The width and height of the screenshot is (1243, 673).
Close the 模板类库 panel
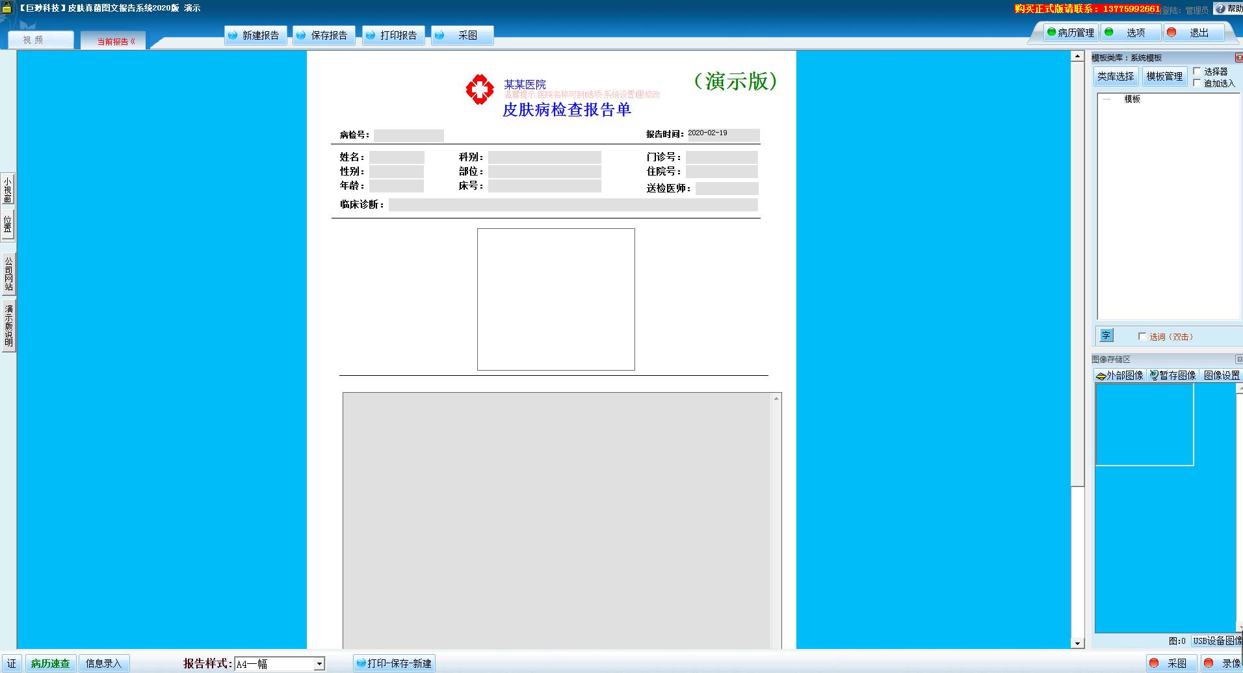click(x=1239, y=58)
